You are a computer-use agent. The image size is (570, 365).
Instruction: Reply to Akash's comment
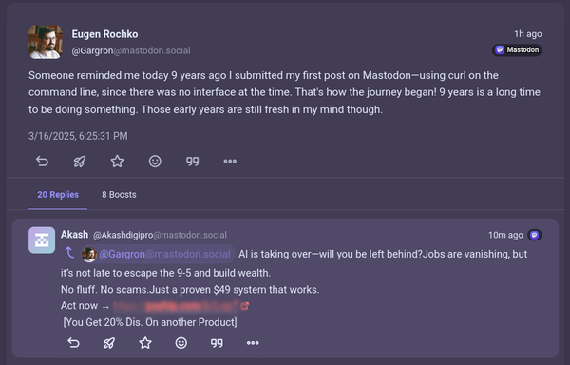click(74, 343)
